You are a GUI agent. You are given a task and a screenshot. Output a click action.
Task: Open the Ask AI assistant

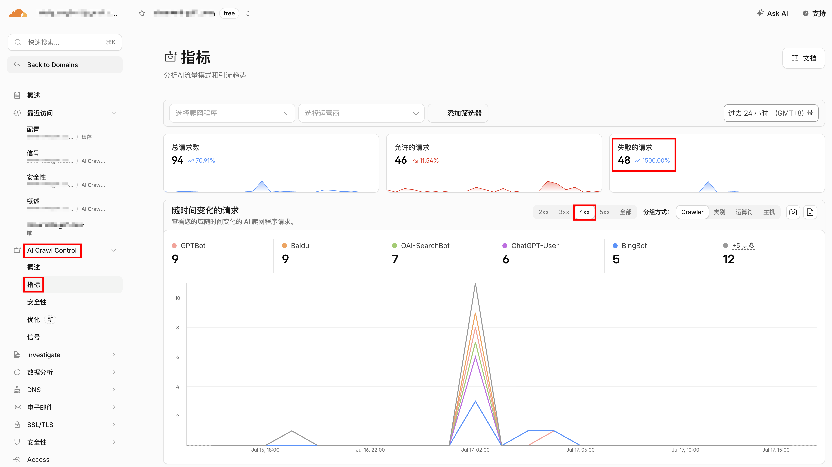772,13
